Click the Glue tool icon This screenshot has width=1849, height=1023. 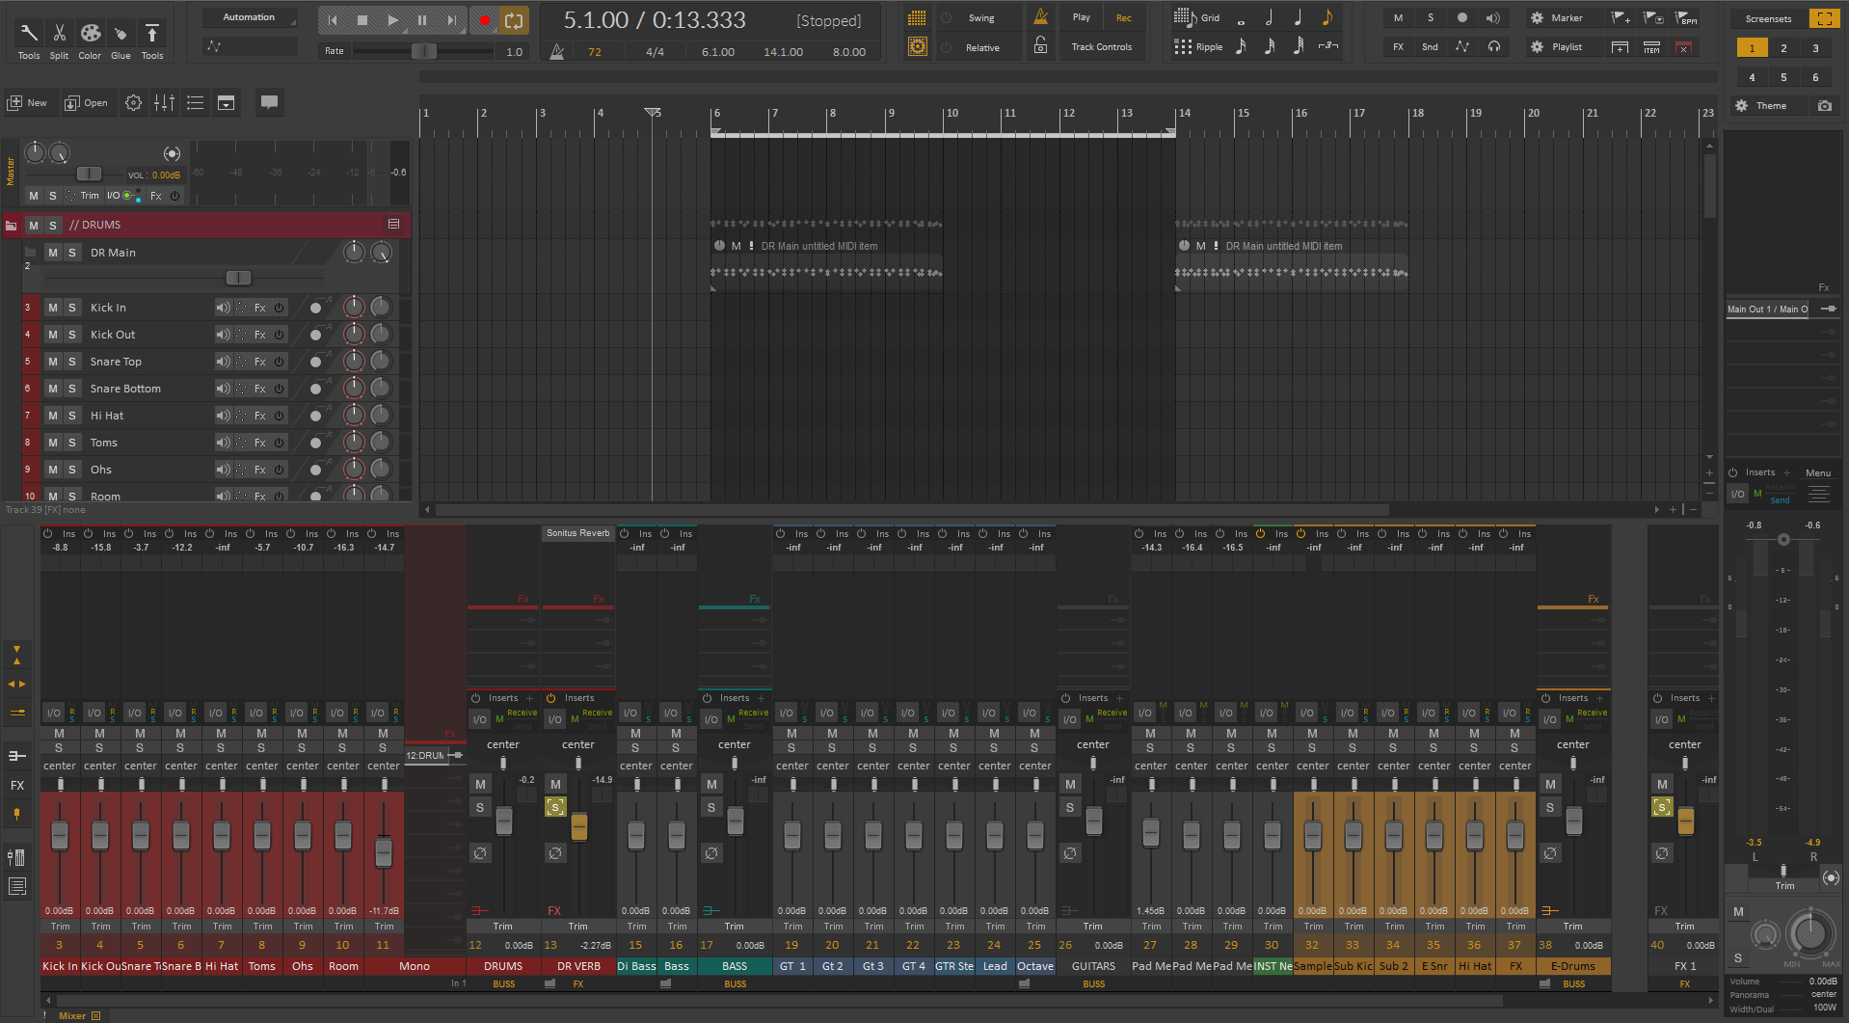pyautogui.click(x=121, y=35)
